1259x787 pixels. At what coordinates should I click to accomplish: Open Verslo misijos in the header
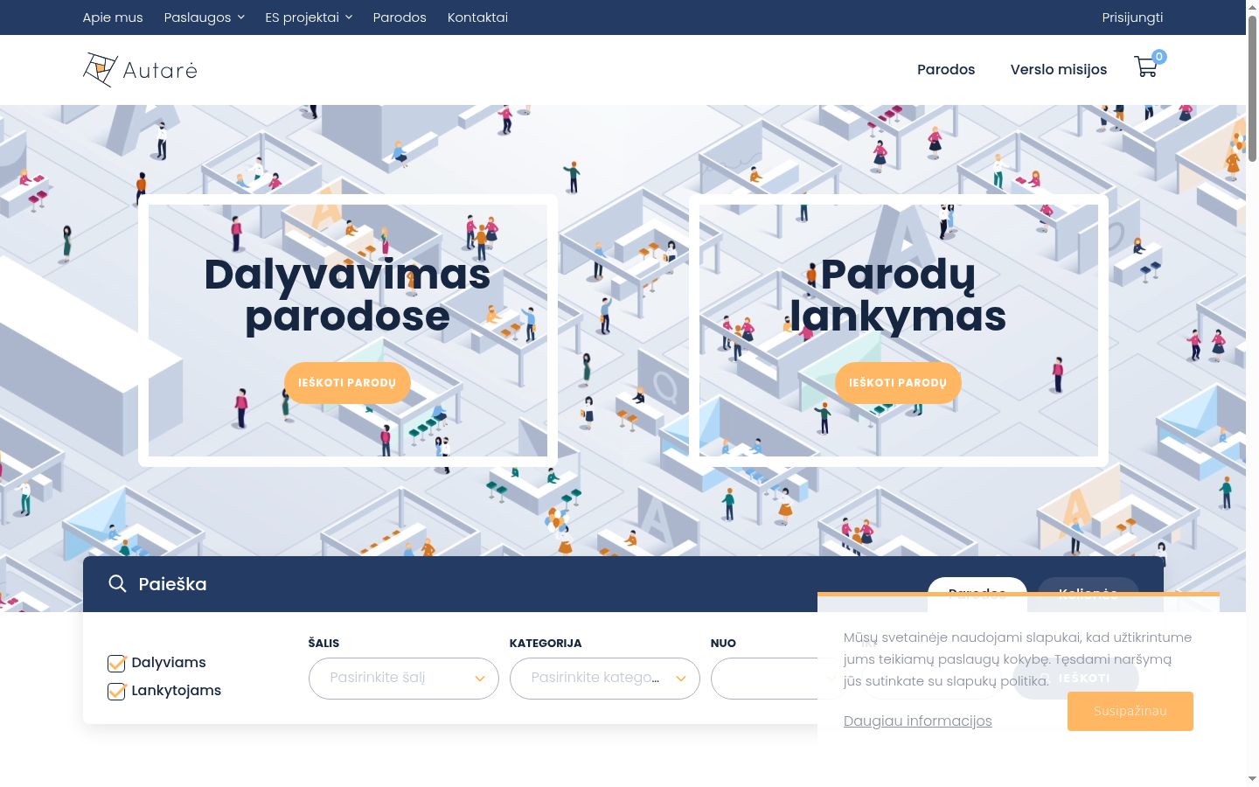(1059, 69)
